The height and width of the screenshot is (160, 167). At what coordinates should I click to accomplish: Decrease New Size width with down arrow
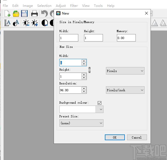[x=84, y=64]
